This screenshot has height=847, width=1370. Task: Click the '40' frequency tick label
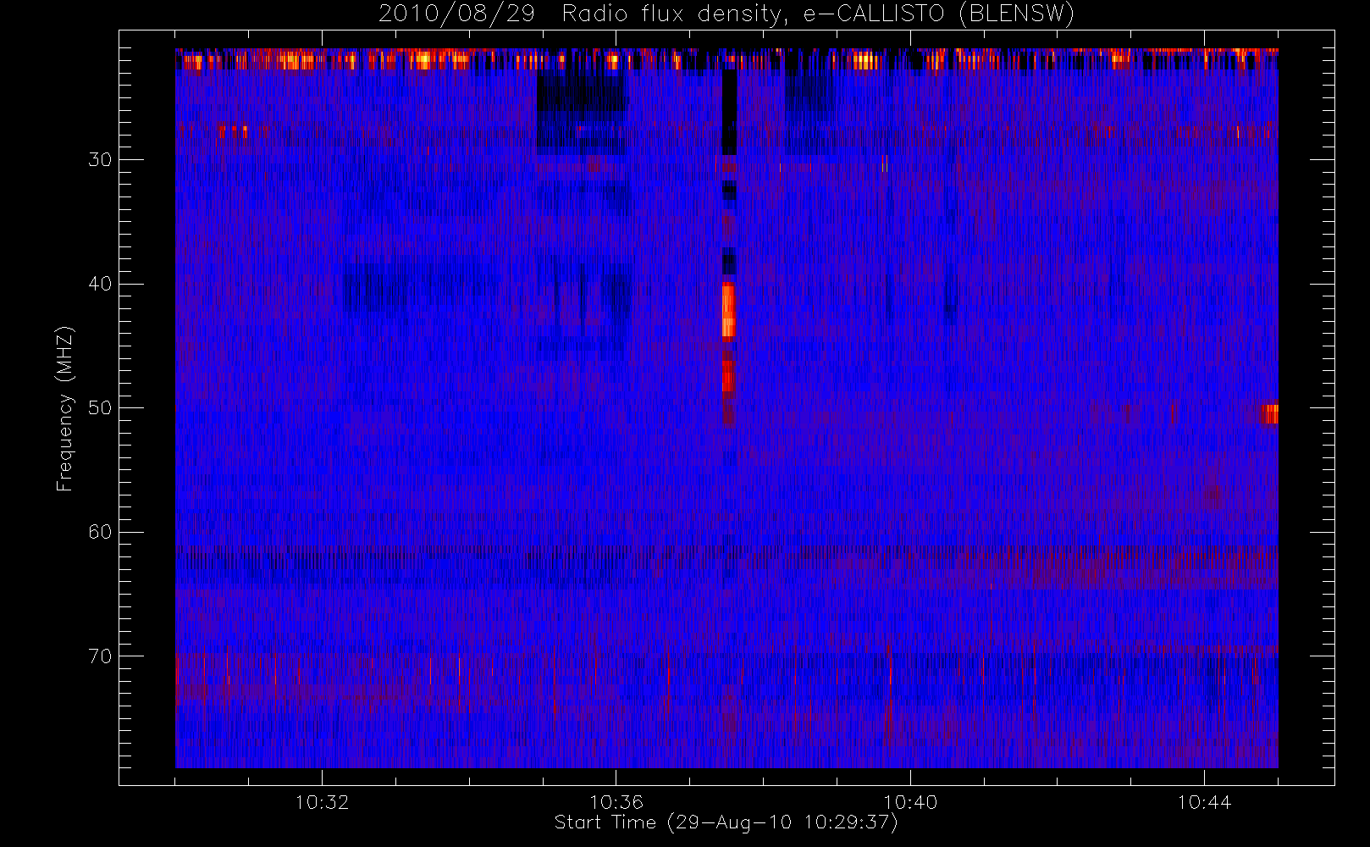100,284
